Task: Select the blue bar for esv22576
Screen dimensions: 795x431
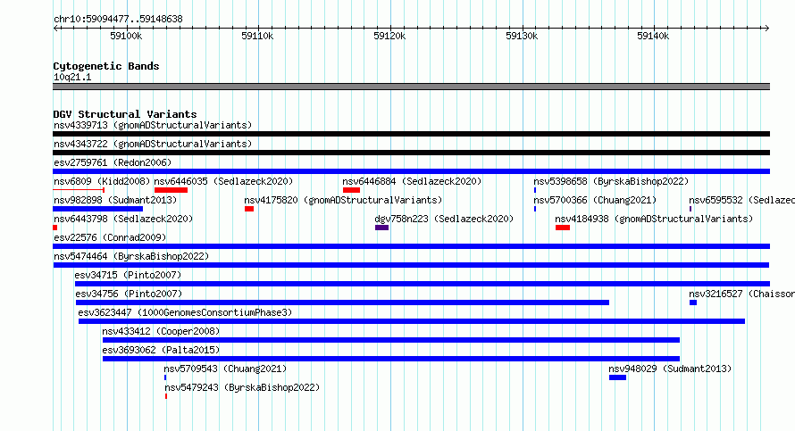Action: [411, 246]
